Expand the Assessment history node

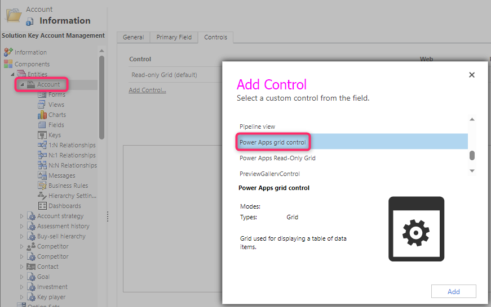tap(21, 226)
